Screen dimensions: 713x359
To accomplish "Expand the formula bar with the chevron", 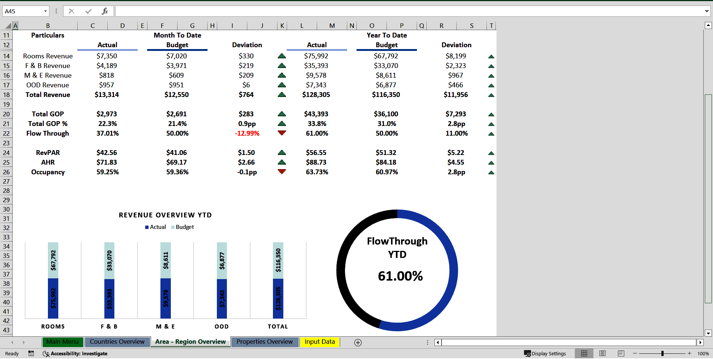I will 707,11.
